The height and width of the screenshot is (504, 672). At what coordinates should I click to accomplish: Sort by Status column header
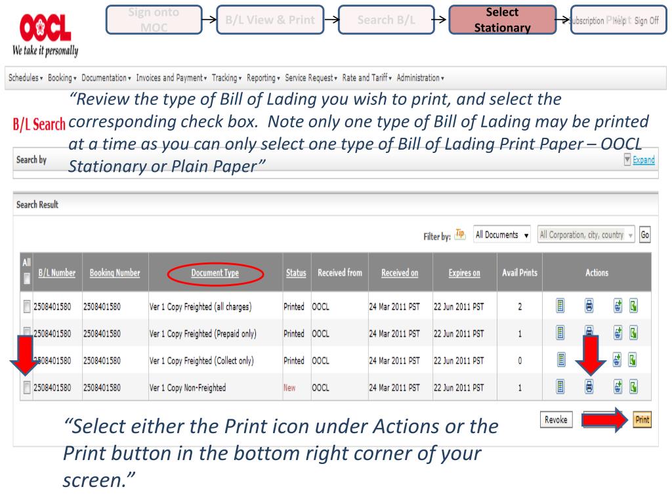296,272
